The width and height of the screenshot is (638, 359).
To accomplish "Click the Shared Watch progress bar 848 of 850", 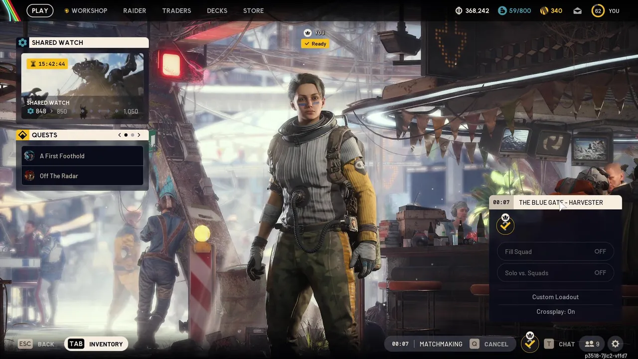I will [82, 111].
